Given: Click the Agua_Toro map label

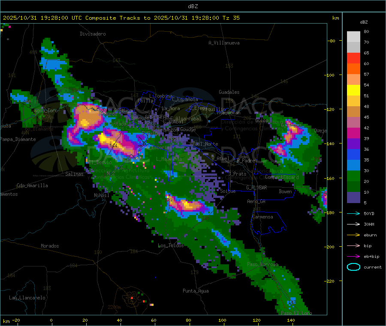Looking at the screenshot, I should coord(46,111).
